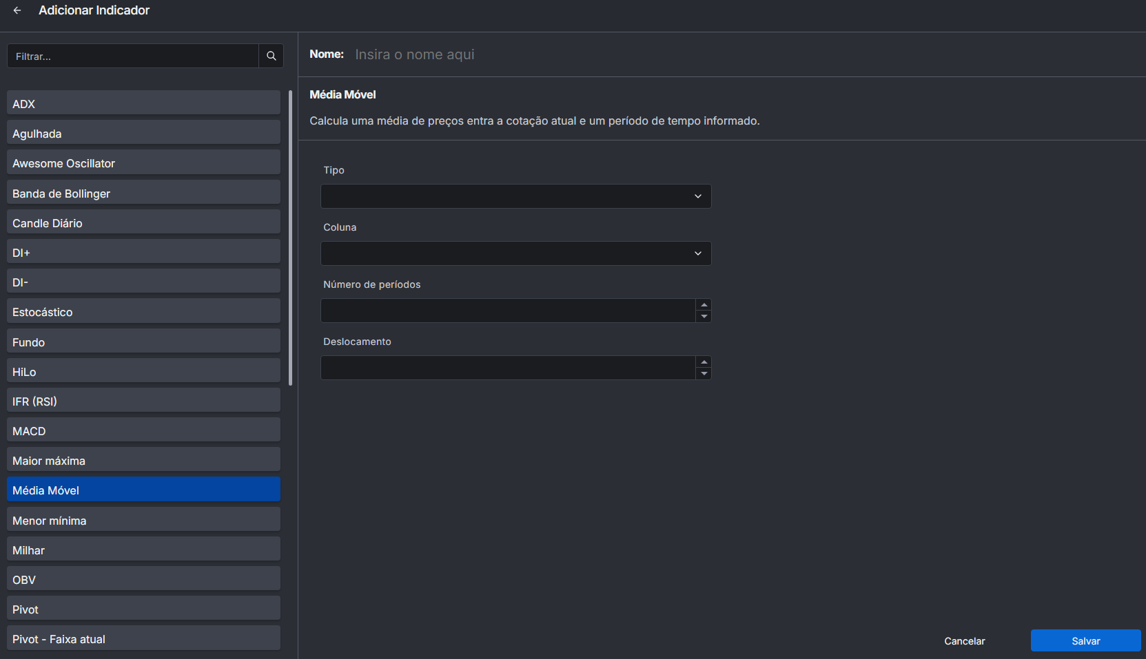
Task: Click the Cancelar button
Action: 964,641
